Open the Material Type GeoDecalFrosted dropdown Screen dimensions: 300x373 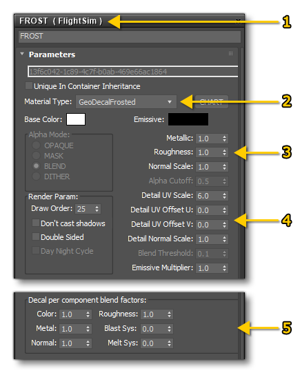126,102
